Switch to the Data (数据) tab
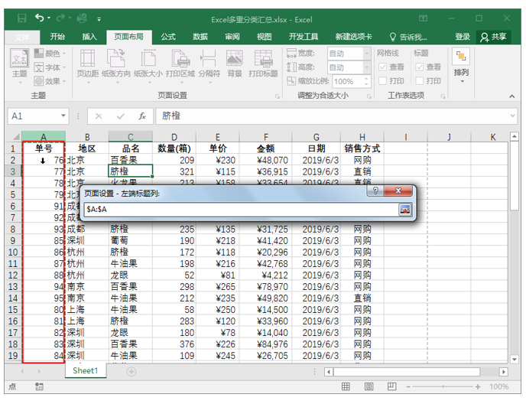Viewport: 526px width, 404px height. pos(200,37)
